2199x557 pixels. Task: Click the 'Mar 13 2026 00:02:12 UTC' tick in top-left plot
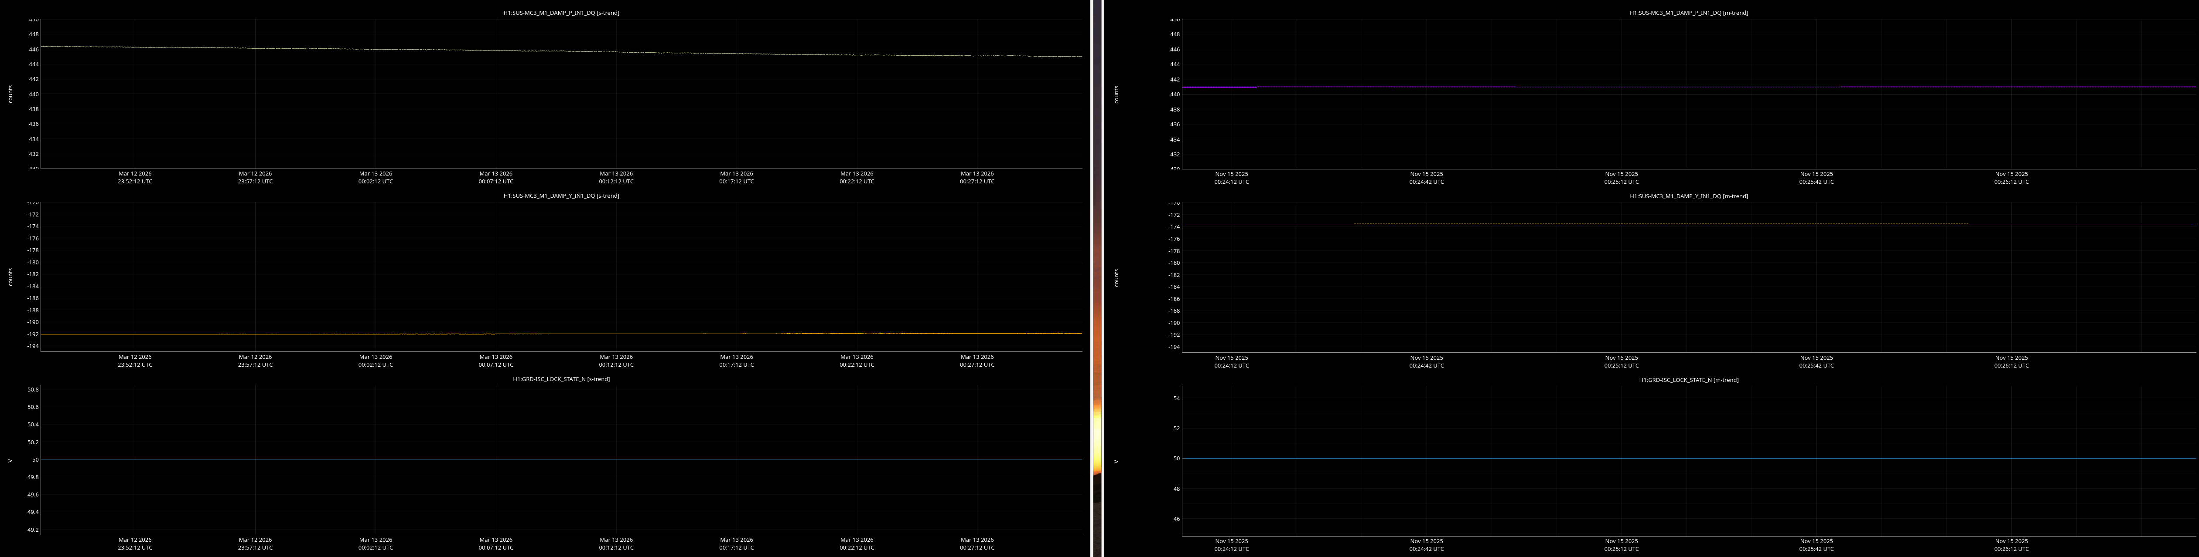376,177
